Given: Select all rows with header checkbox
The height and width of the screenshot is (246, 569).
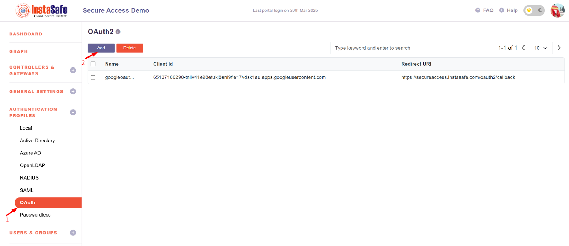Looking at the screenshot, I should tap(93, 64).
